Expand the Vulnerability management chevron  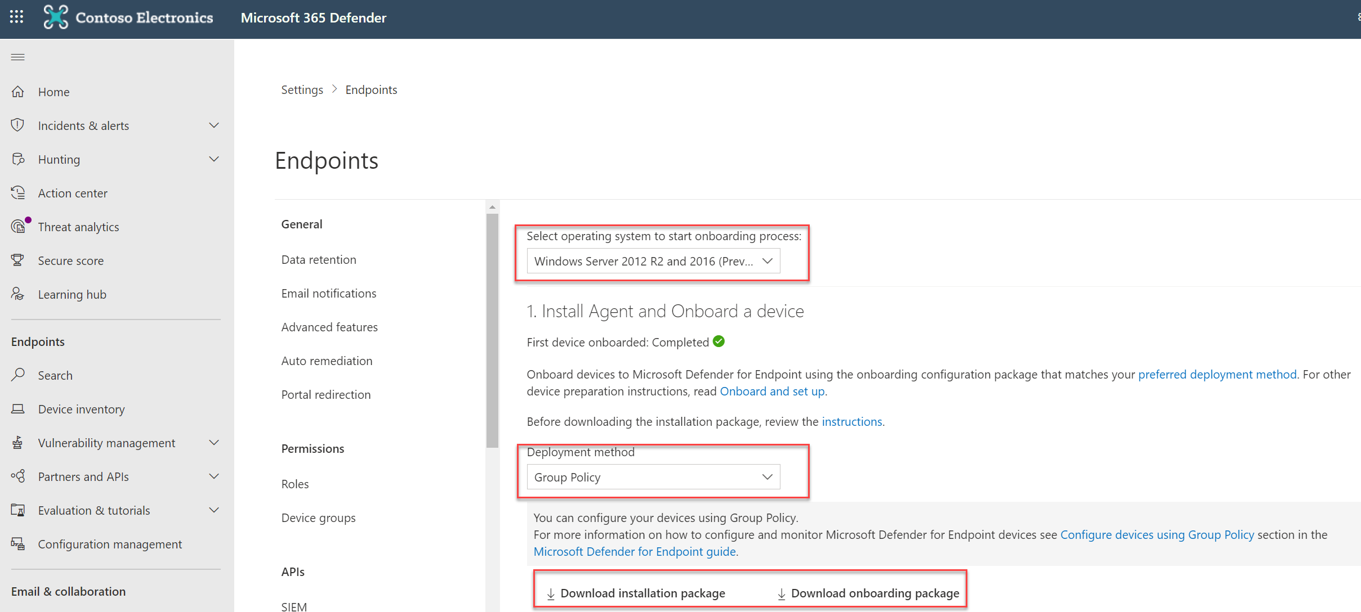tap(214, 442)
